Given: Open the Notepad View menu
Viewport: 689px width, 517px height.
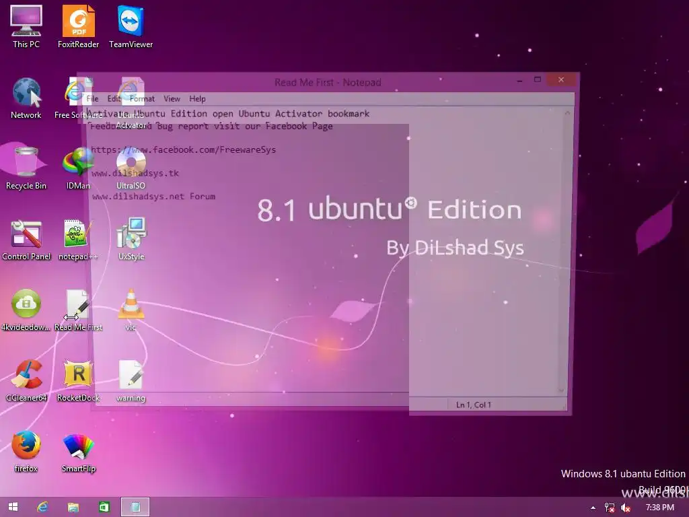Looking at the screenshot, I should 172,98.
